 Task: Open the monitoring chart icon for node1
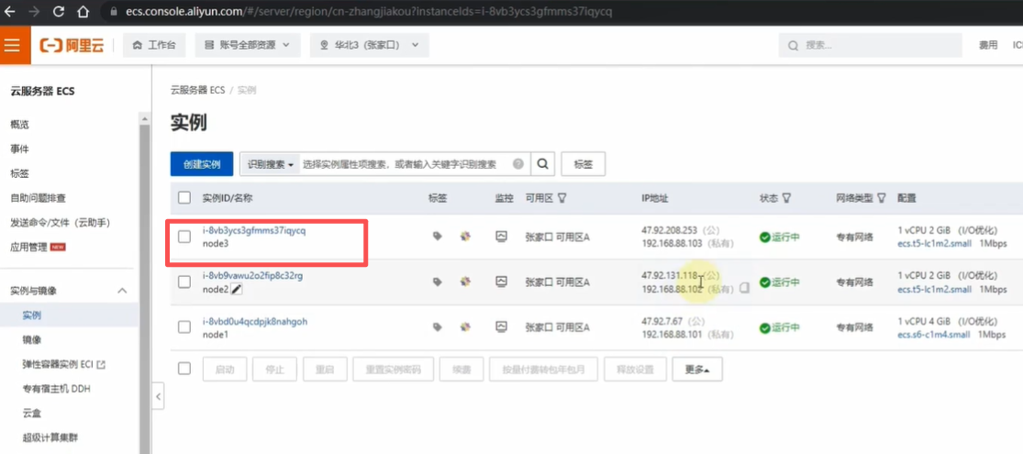pyautogui.click(x=501, y=327)
